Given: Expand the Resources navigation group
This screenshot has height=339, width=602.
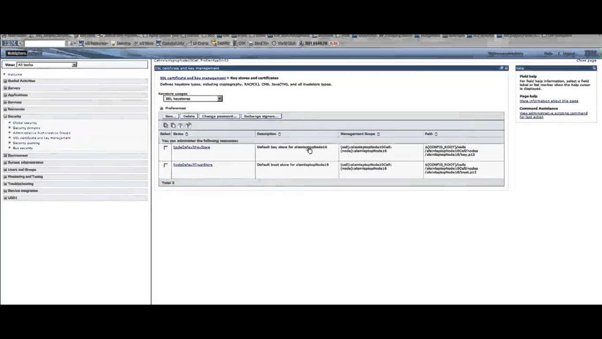Looking at the screenshot, I should (5, 109).
